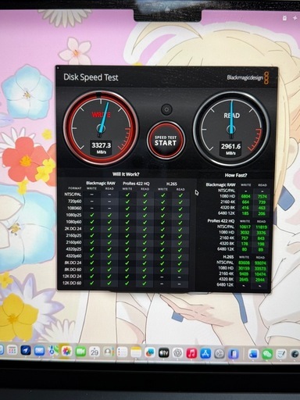Click the Blackmagicdesign logo
The width and height of the screenshot is (300, 400).
[248, 78]
